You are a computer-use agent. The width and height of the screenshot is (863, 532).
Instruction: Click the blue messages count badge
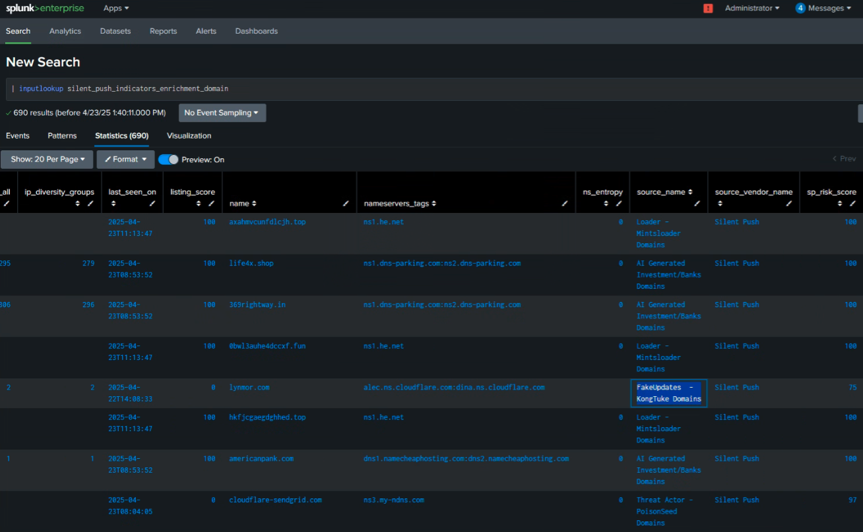[800, 9]
